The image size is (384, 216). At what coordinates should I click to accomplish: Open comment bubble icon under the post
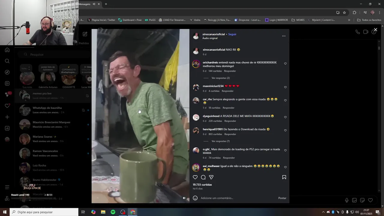click(203, 177)
